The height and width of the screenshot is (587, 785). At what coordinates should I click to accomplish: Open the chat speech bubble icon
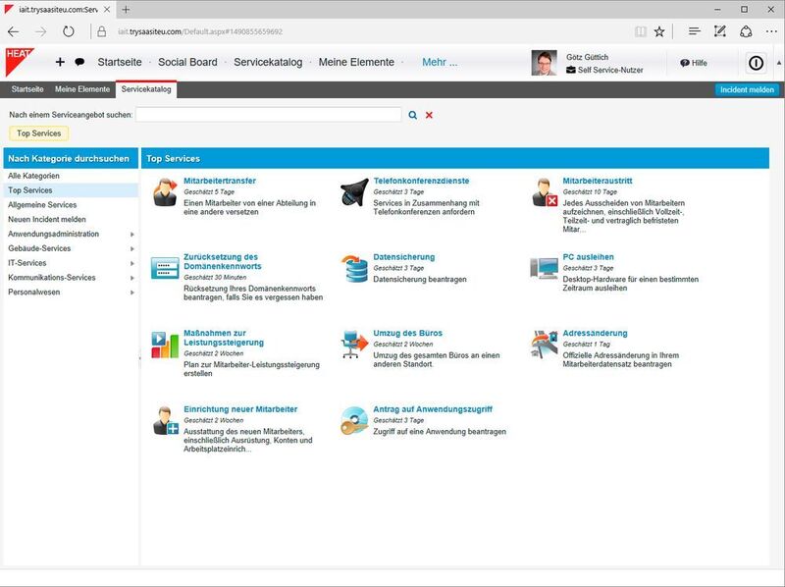pyautogui.click(x=79, y=62)
